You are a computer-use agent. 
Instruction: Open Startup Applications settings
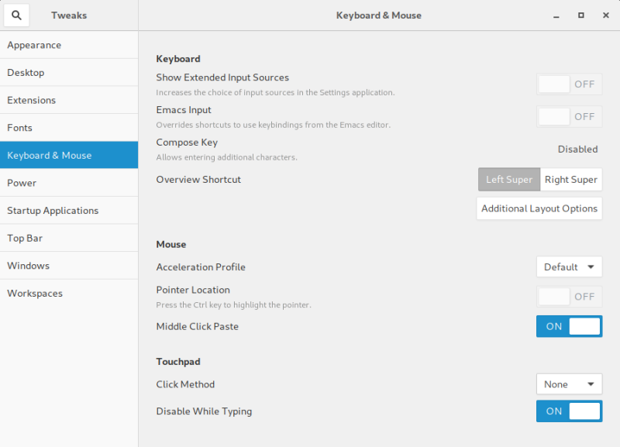53,210
